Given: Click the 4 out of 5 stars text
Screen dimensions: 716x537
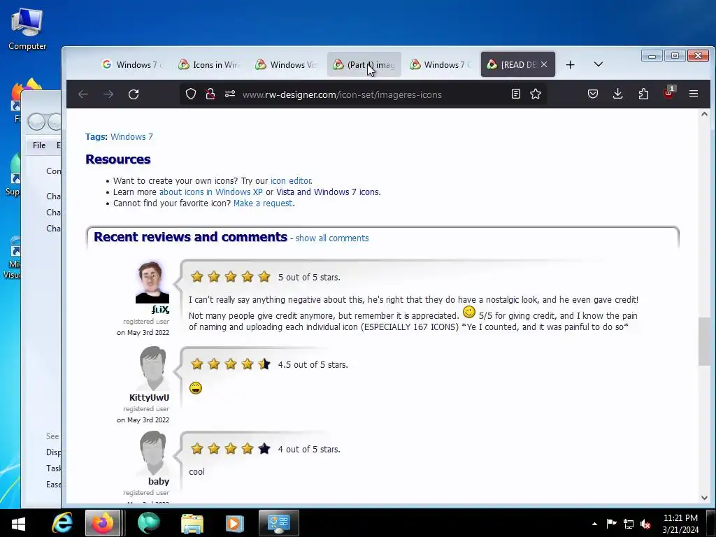Looking at the screenshot, I should (x=309, y=450).
